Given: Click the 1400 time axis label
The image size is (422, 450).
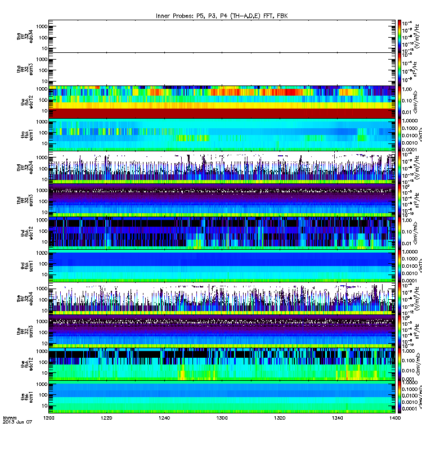Looking at the screenshot, I should 395,418.
